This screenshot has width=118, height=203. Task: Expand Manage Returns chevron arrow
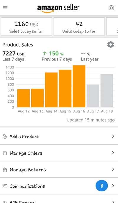click(x=113, y=169)
